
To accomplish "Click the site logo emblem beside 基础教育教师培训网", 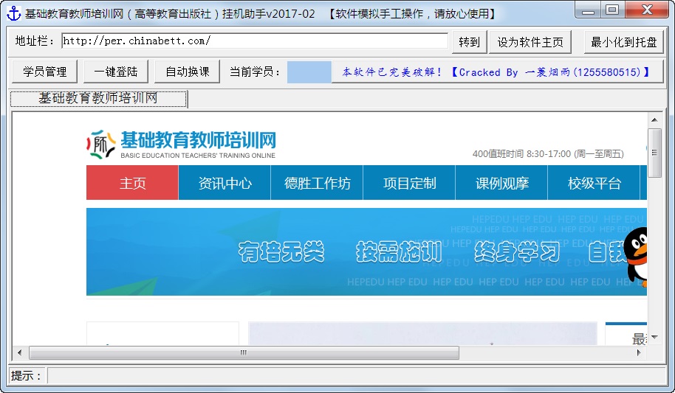I will (x=100, y=145).
